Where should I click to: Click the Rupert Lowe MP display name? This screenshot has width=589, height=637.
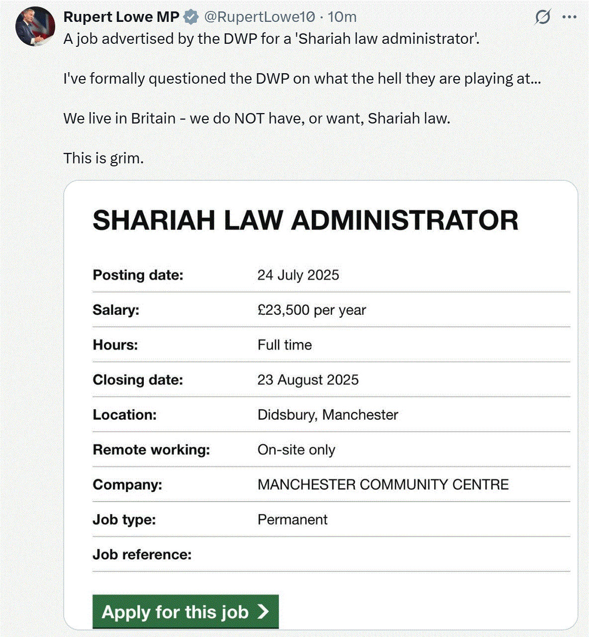[121, 17]
